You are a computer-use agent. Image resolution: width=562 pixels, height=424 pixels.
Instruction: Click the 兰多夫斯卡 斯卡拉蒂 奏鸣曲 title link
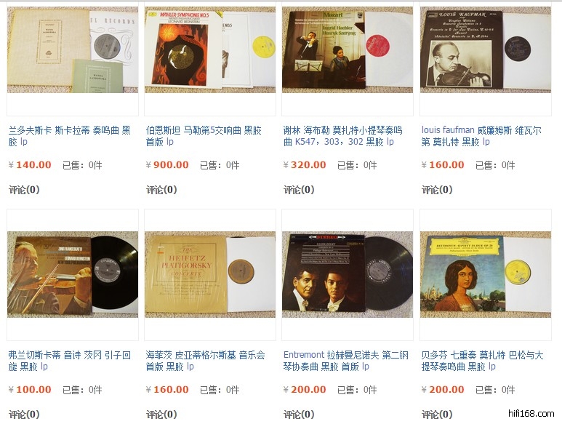point(70,136)
